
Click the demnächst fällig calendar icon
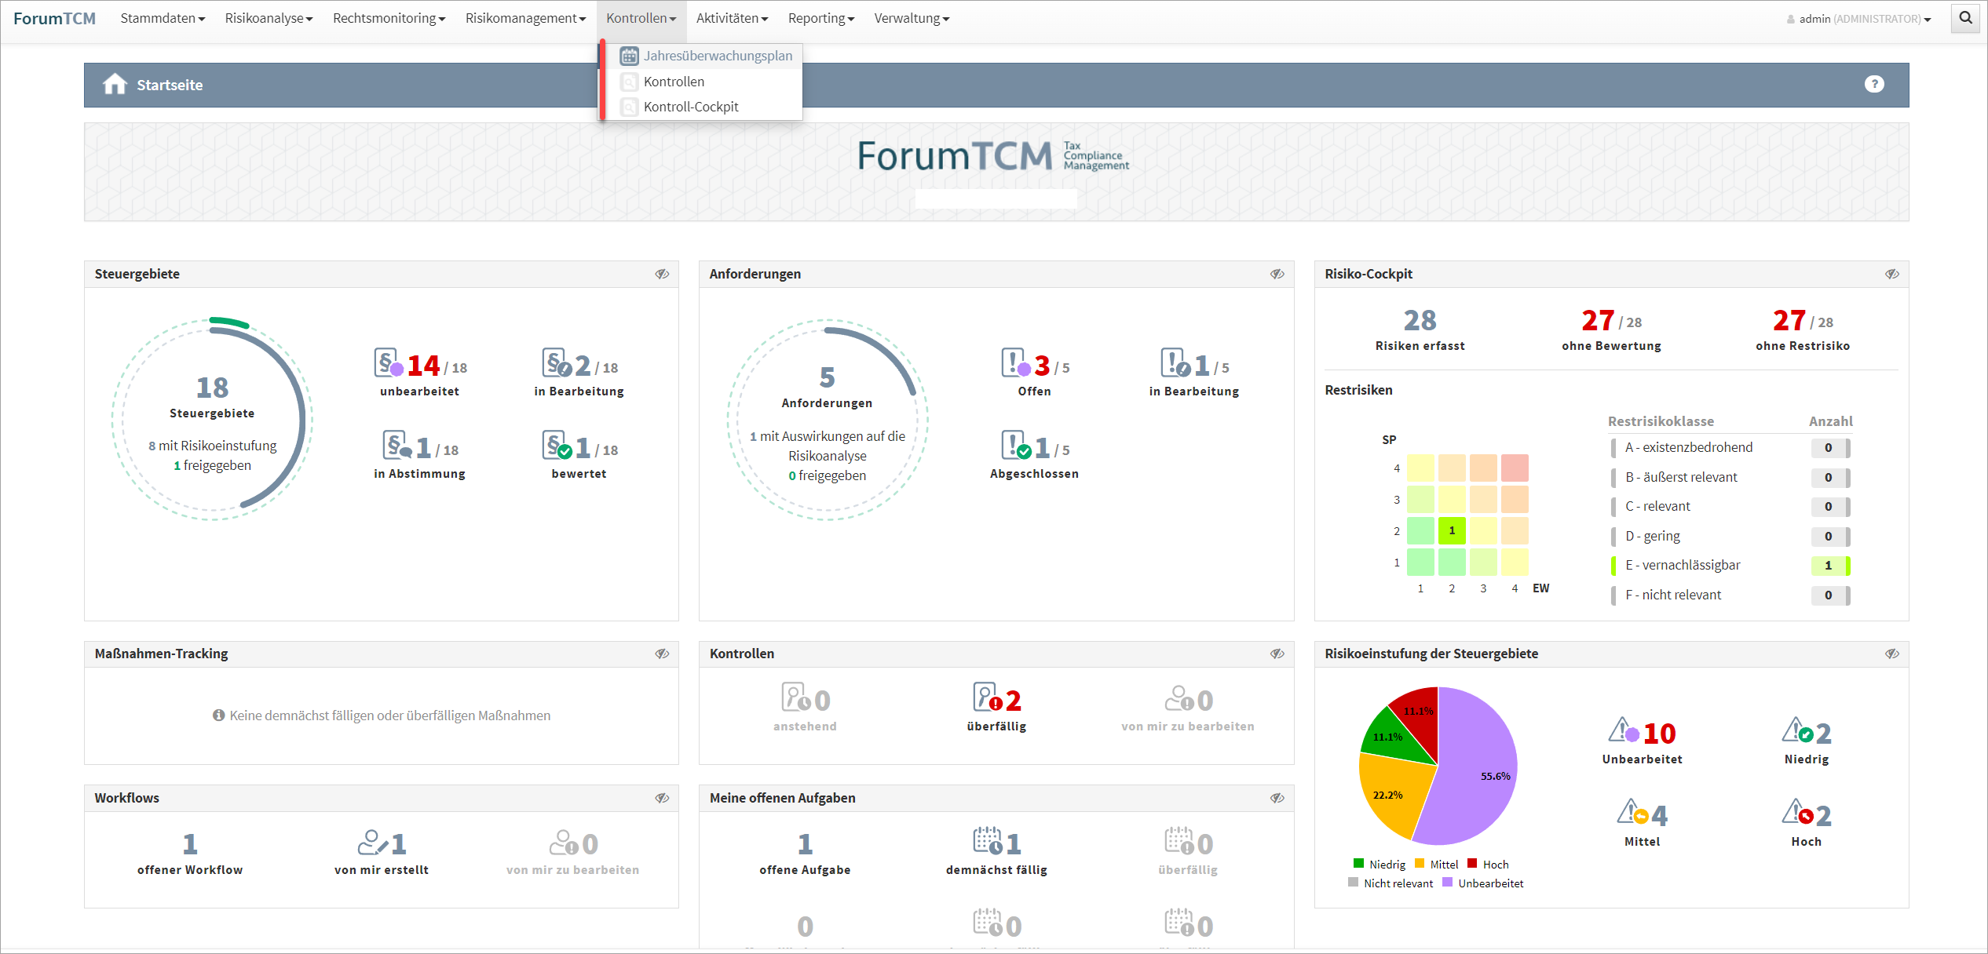(988, 842)
